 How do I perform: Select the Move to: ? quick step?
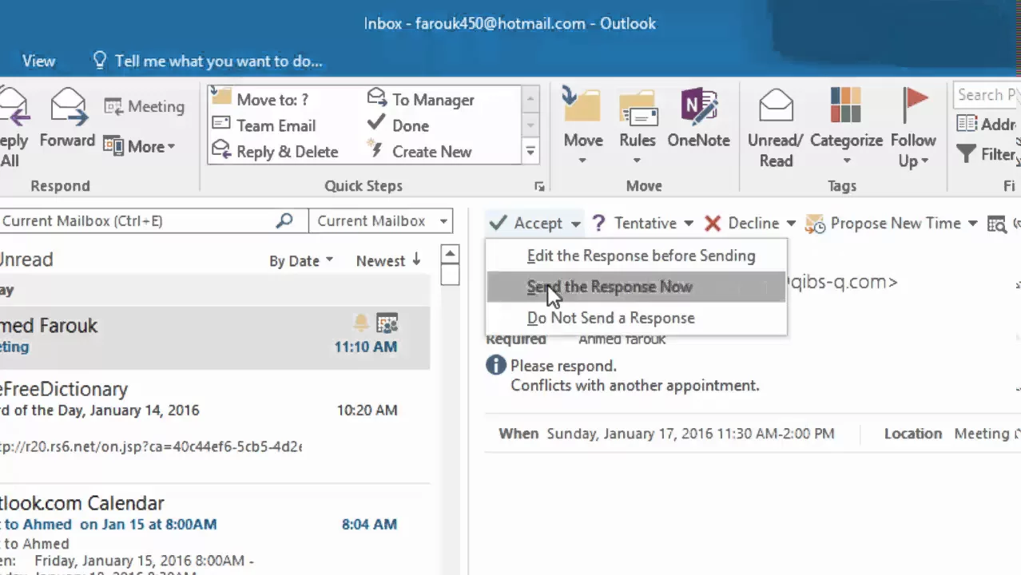260,100
